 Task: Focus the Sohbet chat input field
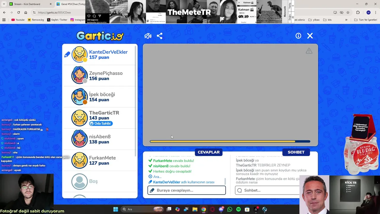pyautogui.click(x=267, y=190)
